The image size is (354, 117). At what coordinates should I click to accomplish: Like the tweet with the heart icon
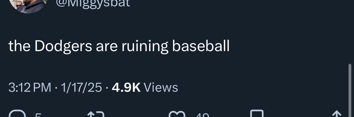pyautogui.click(x=177, y=114)
